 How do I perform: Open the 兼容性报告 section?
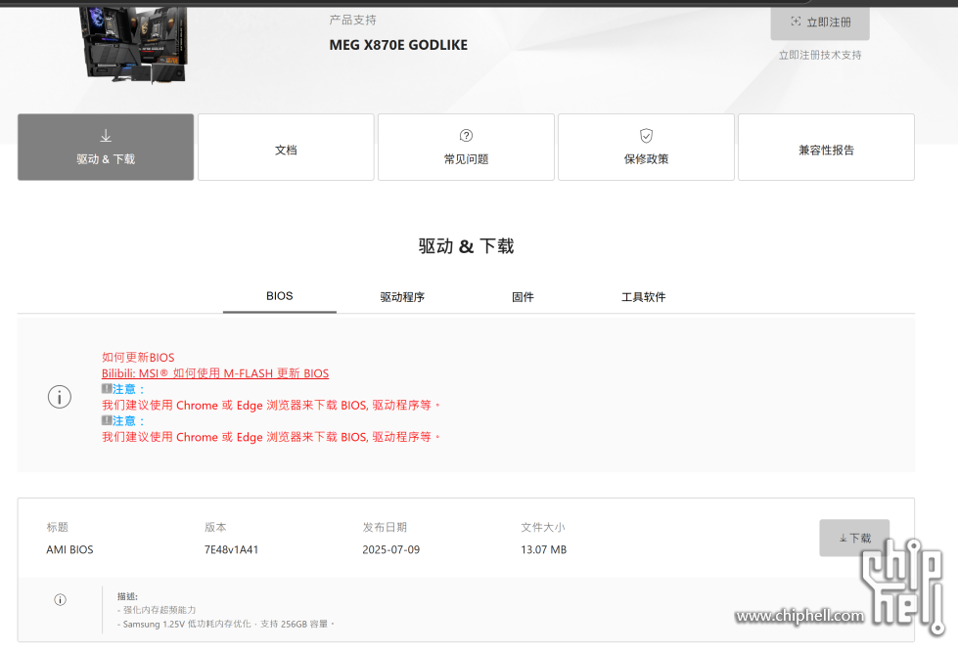826,147
